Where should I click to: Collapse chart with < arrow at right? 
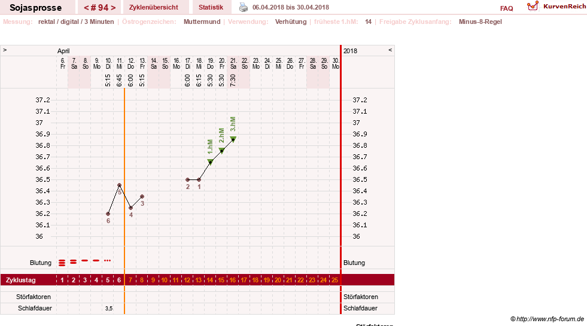[390, 50]
